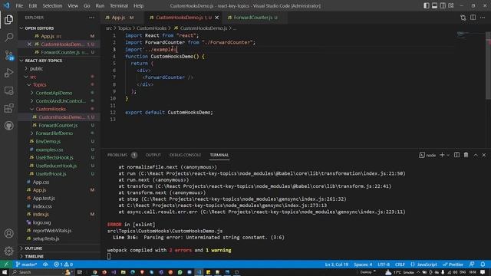The width and height of the screenshot is (491, 276).
Task: Open the Source Control view
Action: 8,55
